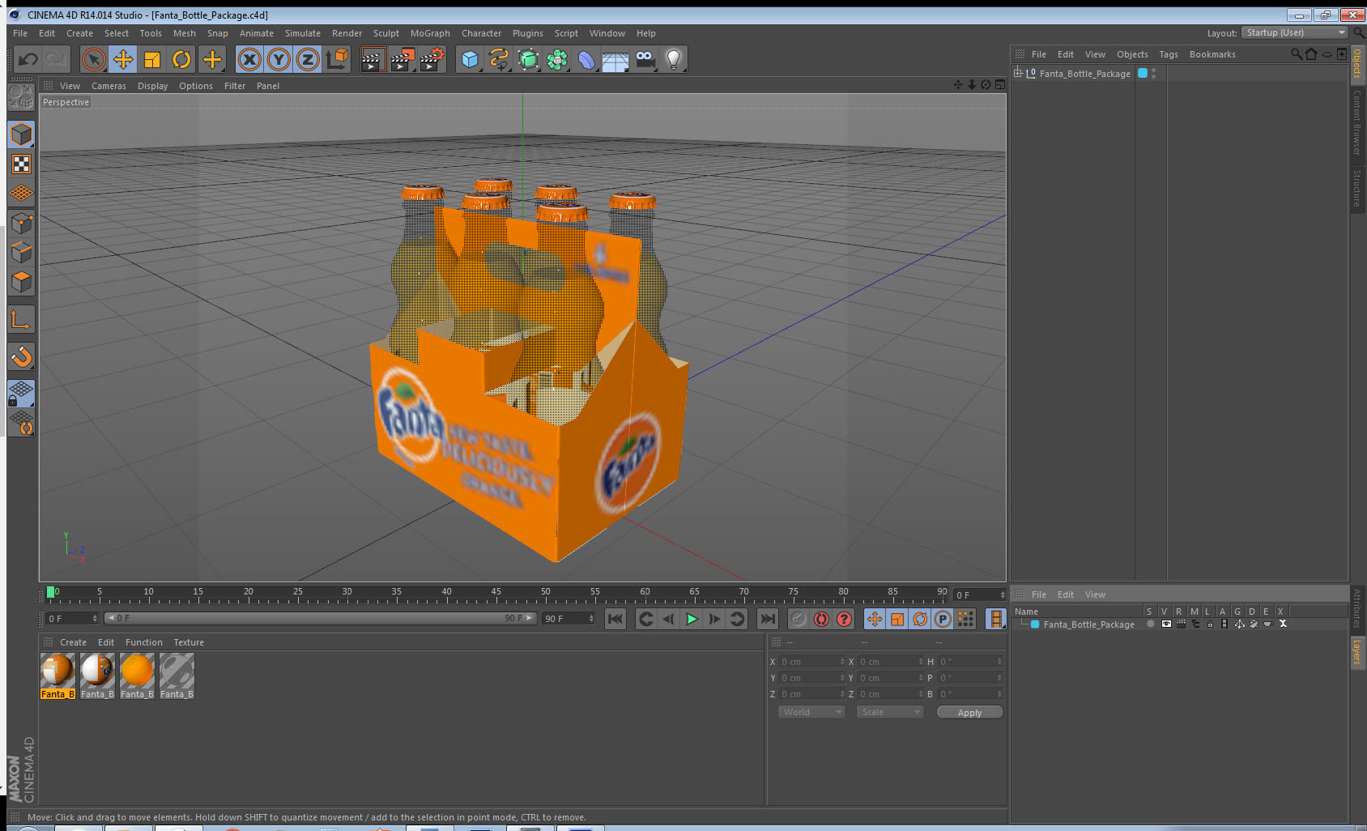Go to start of animation
The image size is (1367, 831).
(x=615, y=619)
